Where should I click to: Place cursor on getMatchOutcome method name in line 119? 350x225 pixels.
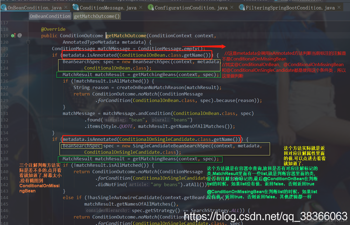coord(126,36)
